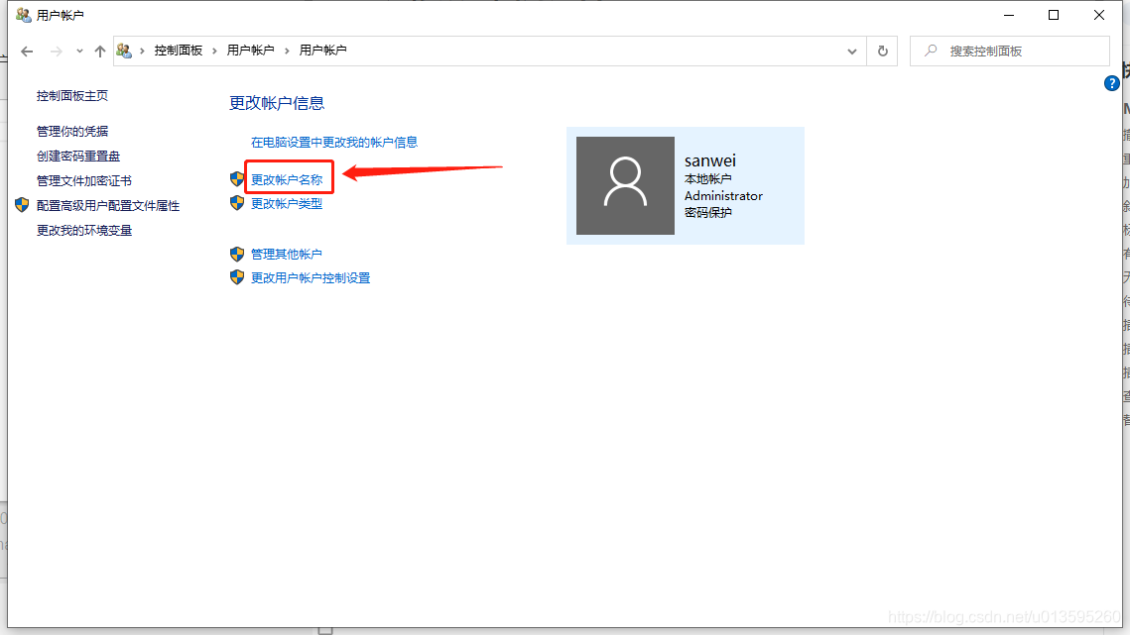The height and width of the screenshot is (635, 1130).
Task: Click the sanwei account name text
Action: [x=710, y=160]
